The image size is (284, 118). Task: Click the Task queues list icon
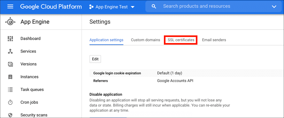pyautogui.click(x=10, y=90)
